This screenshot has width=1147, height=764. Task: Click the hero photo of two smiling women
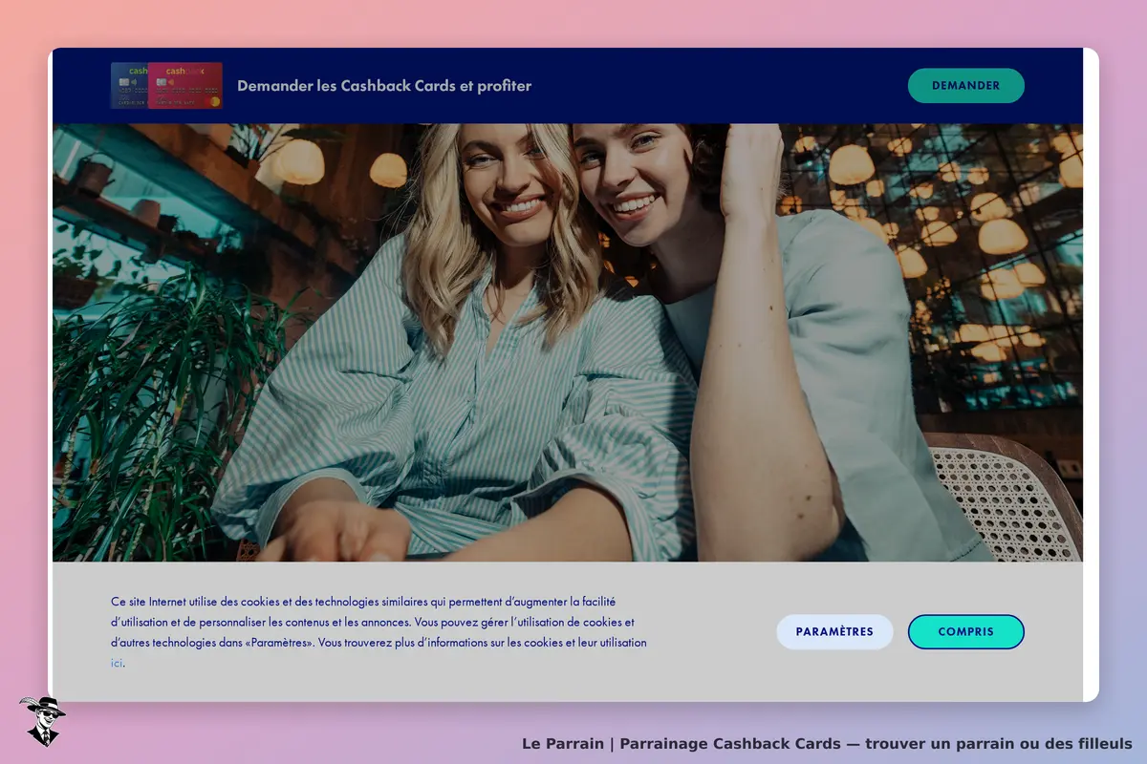point(568,343)
